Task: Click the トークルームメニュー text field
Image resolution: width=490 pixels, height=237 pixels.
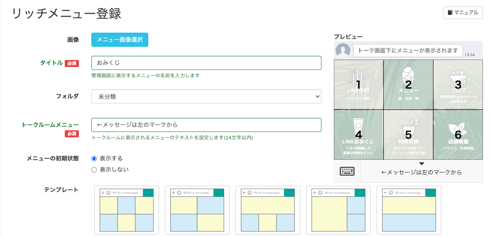Action: pyautogui.click(x=206, y=125)
